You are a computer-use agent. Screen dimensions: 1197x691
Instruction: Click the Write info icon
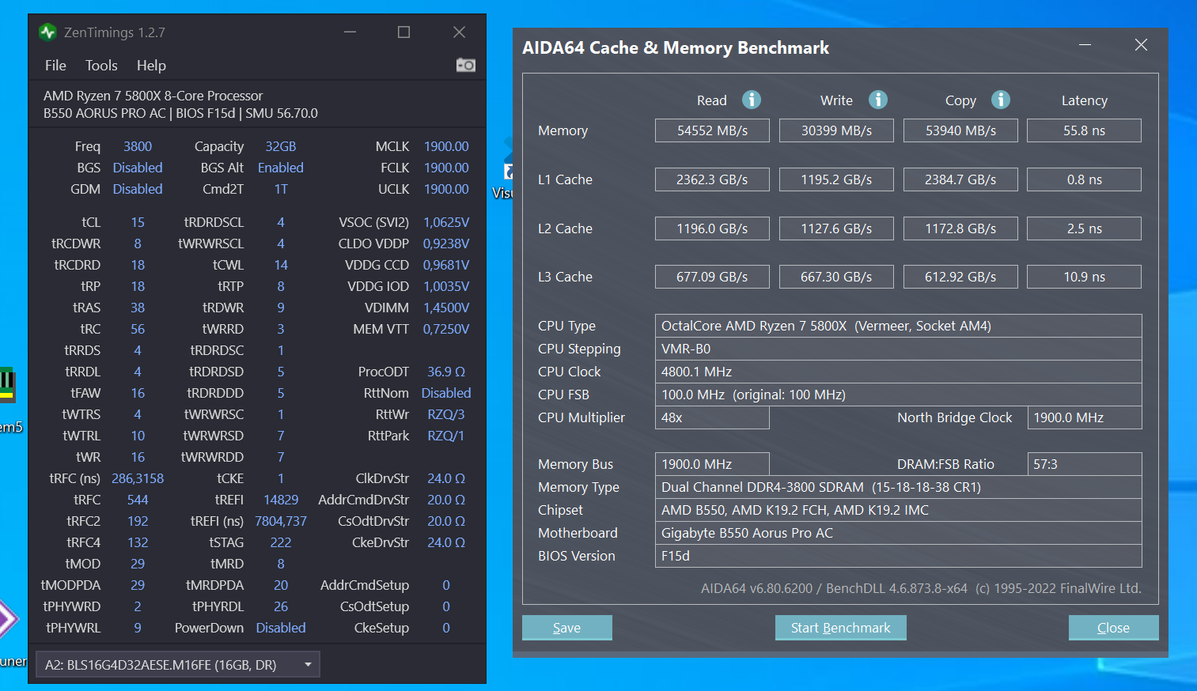878,100
